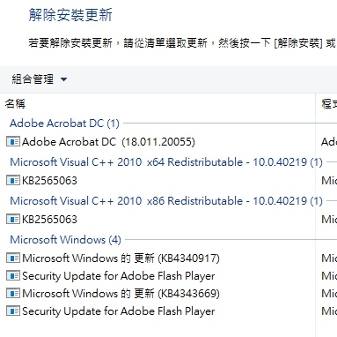Select Adobe Acrobat DC (18.011.20055) entry
337x337 pixels.
tap(108, 142)
